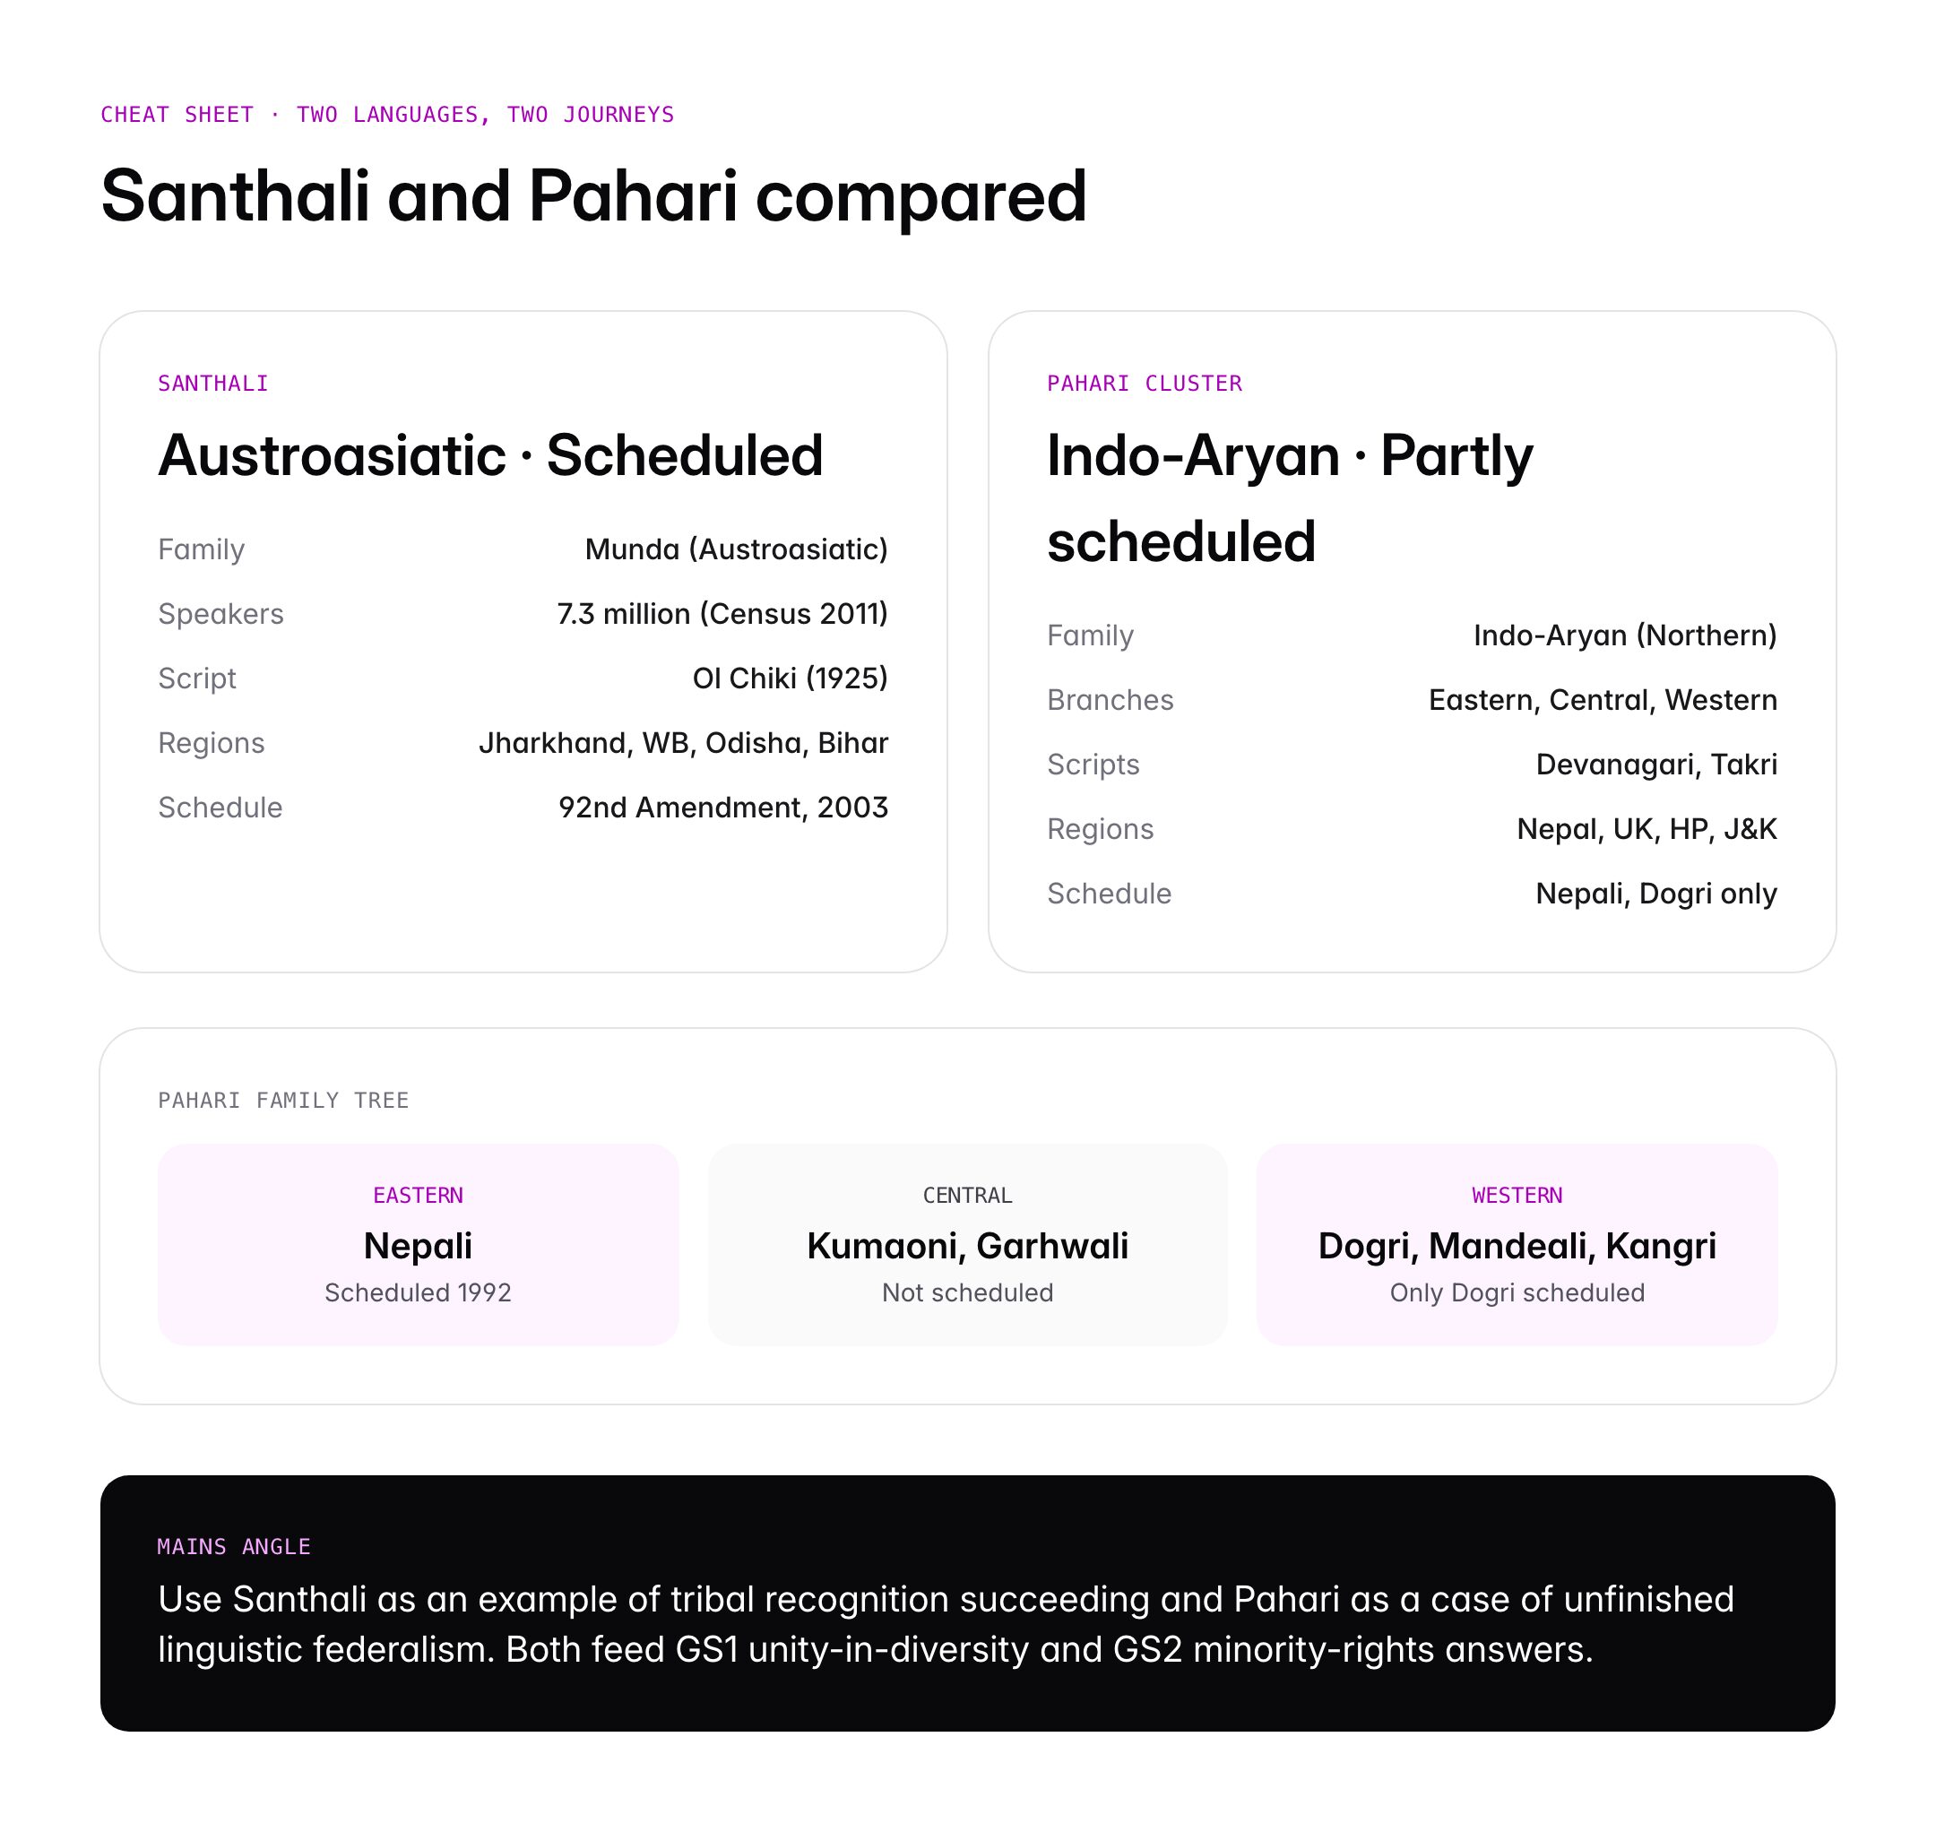Click the Mains Angle paragraph text
The image size is (1936, 1832).
(x=946, y=1624)
